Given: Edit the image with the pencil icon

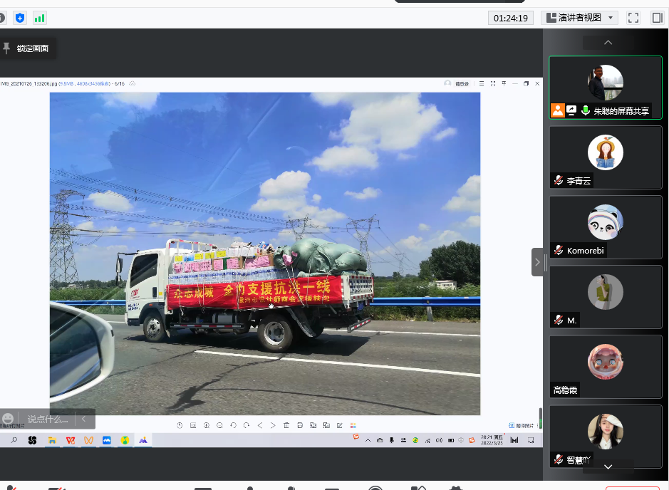Looking at the screenshot, I should click(x=340, y=425).
